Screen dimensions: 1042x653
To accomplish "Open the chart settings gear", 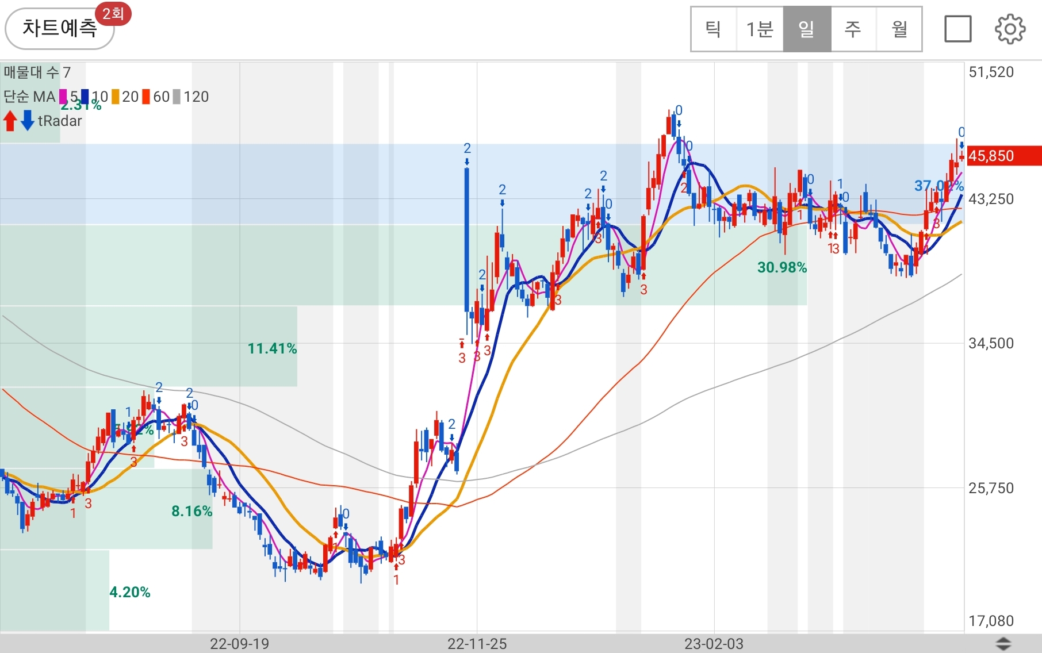I will [1010, 29].
